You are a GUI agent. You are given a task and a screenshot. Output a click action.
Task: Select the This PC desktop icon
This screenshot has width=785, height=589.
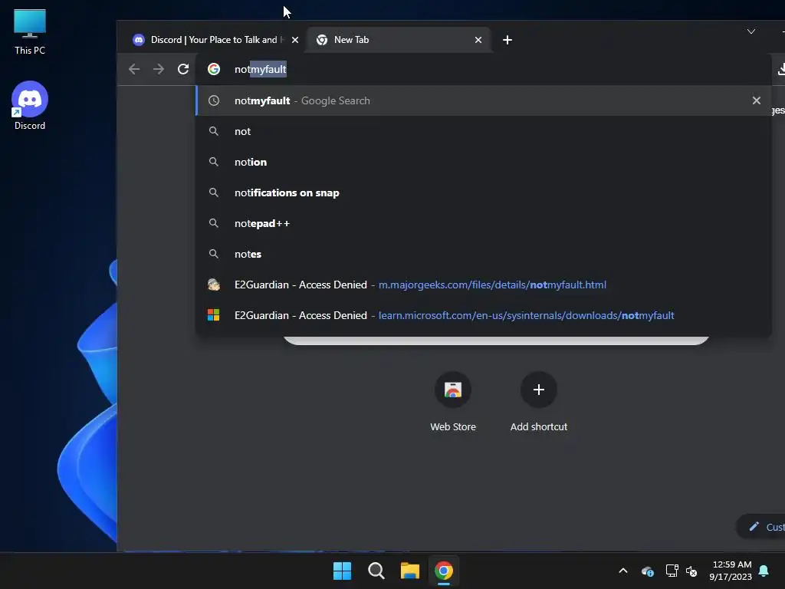pyautogui.click(x=30, y=32)
